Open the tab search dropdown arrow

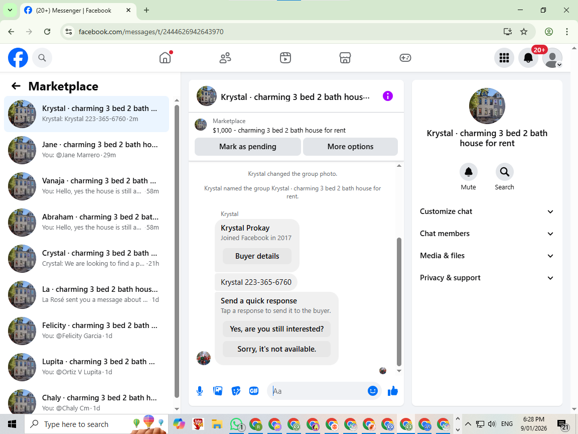pos(10,11)
